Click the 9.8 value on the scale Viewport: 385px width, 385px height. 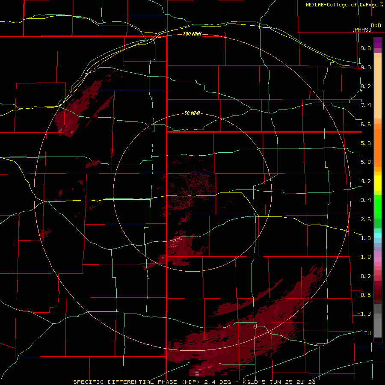(366, 48)
